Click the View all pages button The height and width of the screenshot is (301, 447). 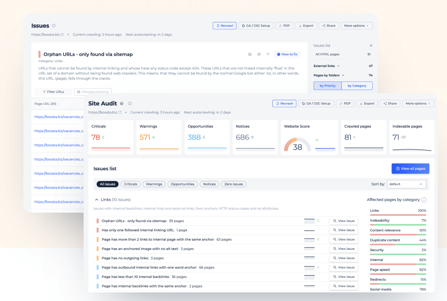(410, 168)
